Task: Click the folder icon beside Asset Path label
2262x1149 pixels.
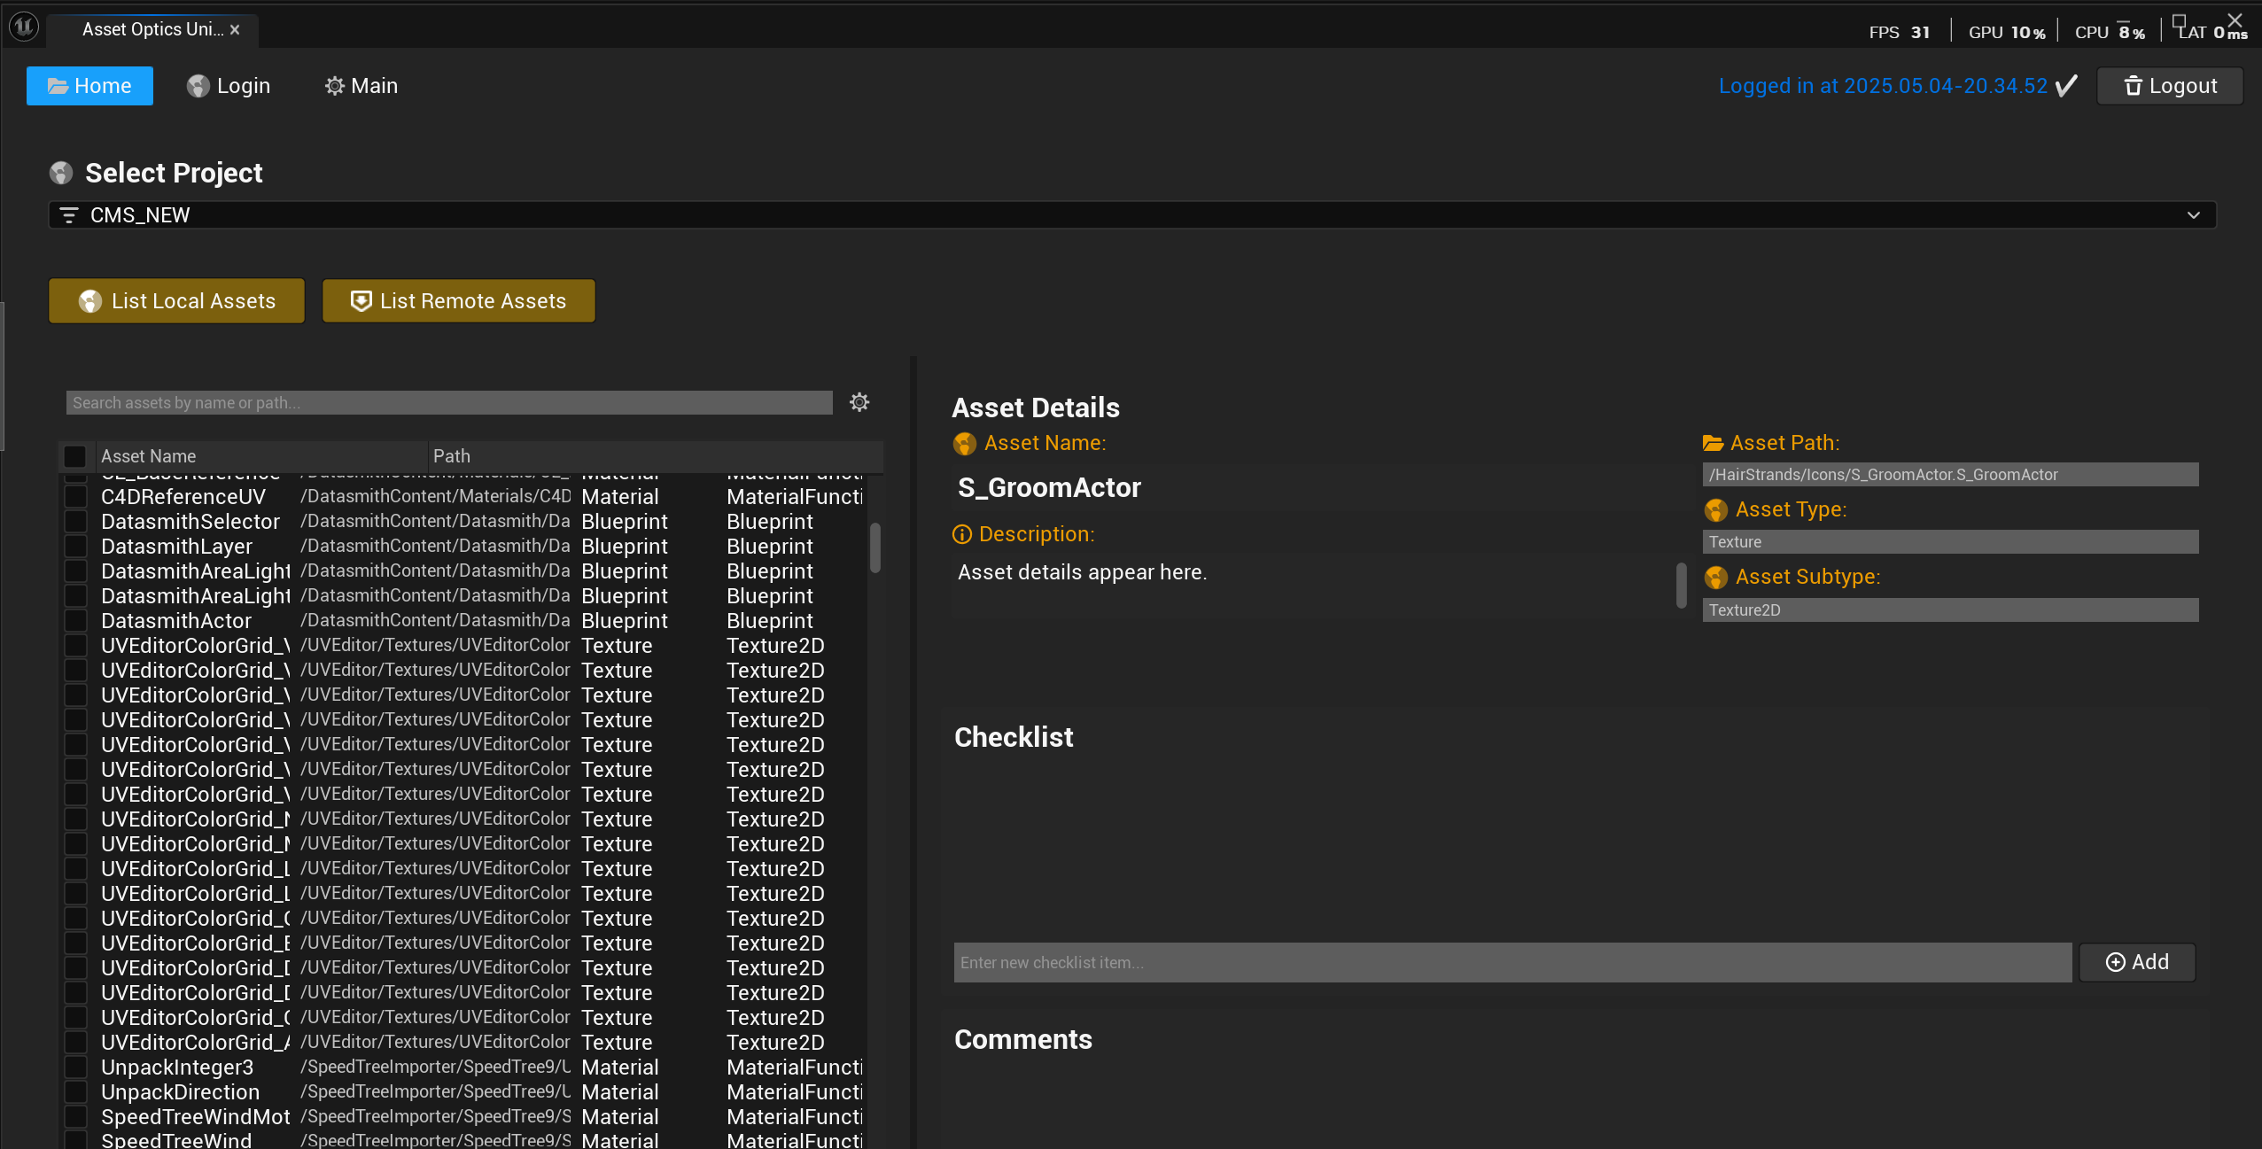Action: (x=1715, y=442)
